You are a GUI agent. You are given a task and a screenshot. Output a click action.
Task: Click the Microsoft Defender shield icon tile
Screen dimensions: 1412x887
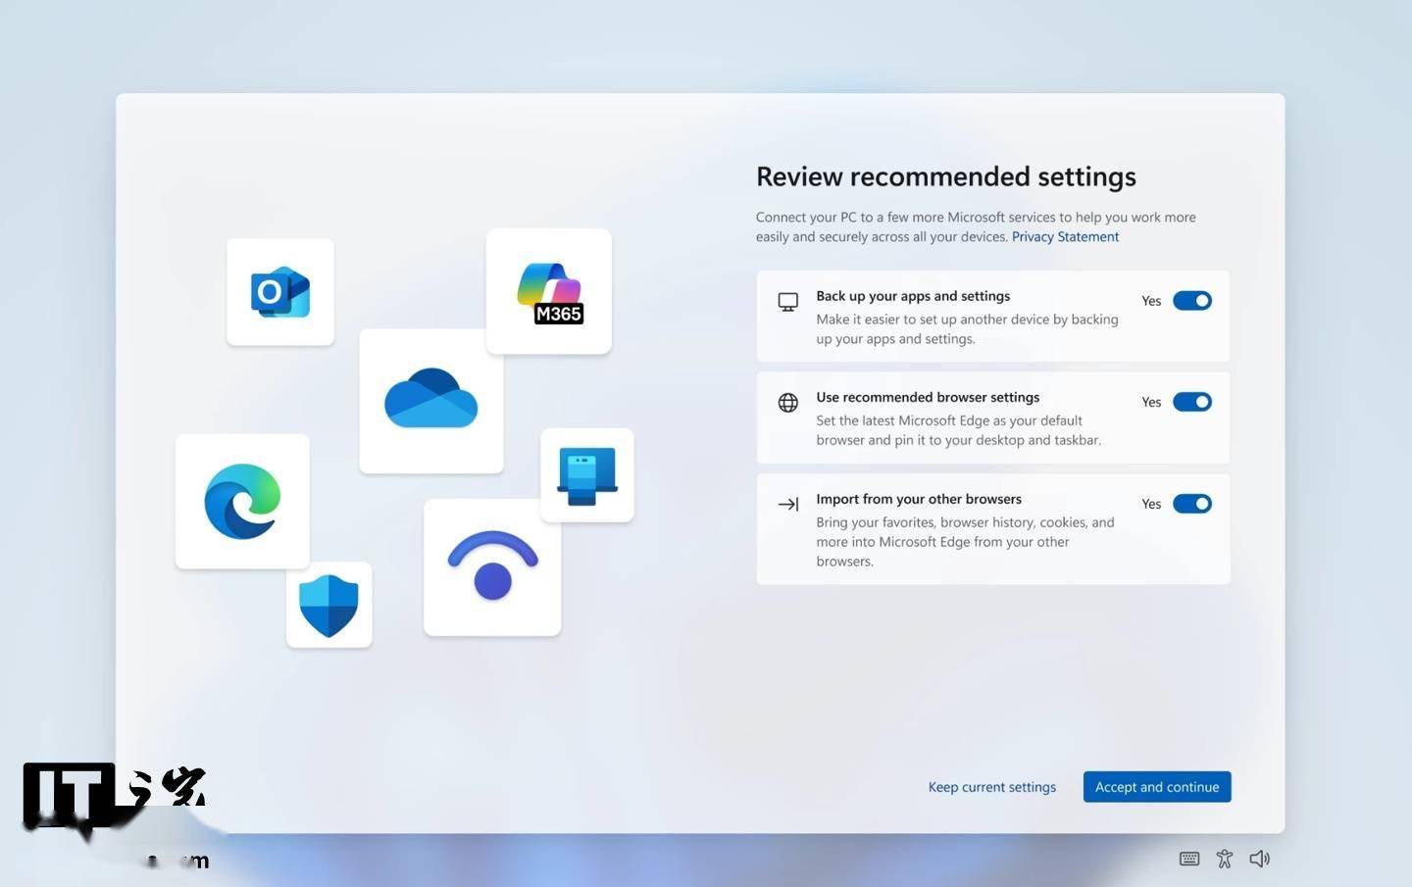point(329,605)
